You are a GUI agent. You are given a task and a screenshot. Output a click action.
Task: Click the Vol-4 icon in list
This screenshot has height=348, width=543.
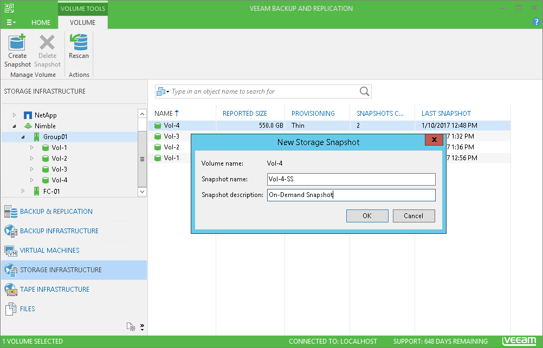[x=158, y=126]
